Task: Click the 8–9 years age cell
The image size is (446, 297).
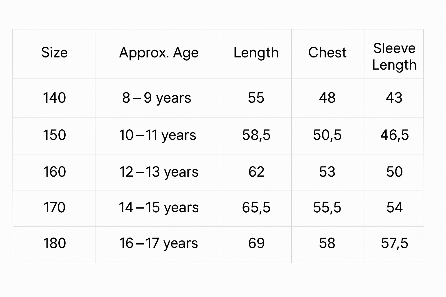Action: [157, 98]
